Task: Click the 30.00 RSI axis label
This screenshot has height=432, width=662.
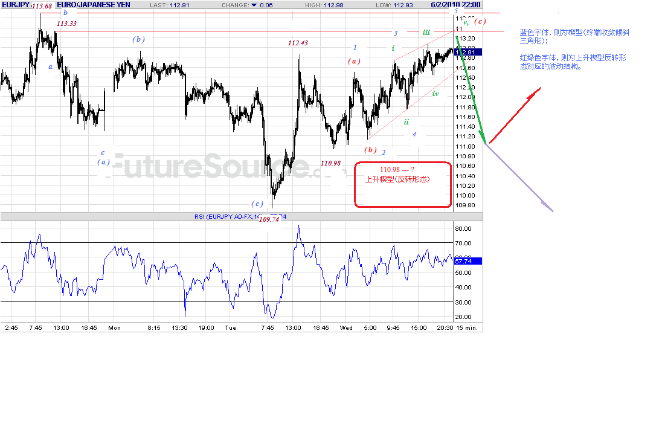Action: (463, 302)
